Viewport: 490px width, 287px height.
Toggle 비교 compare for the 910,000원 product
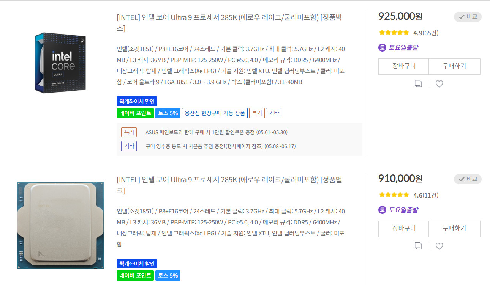468,179
